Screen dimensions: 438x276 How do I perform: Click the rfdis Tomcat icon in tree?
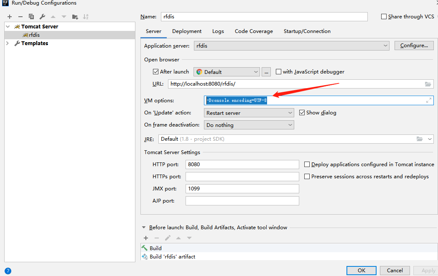(25, 35)
